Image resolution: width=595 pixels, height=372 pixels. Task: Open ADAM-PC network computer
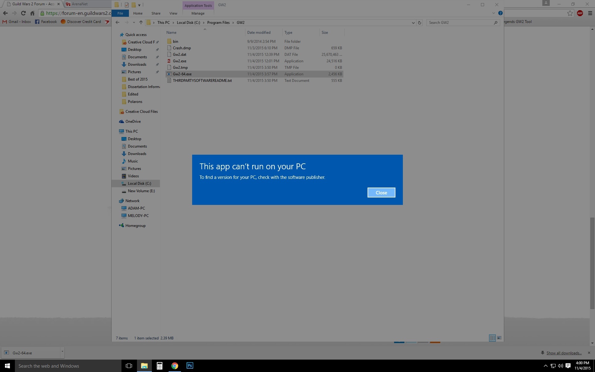coord(136,208)
